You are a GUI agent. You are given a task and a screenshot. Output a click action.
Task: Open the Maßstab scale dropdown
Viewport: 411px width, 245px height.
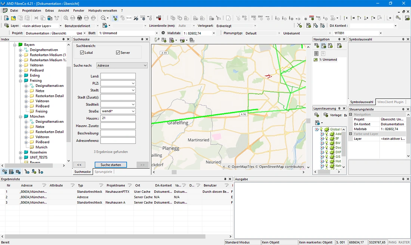coord(214,33)
